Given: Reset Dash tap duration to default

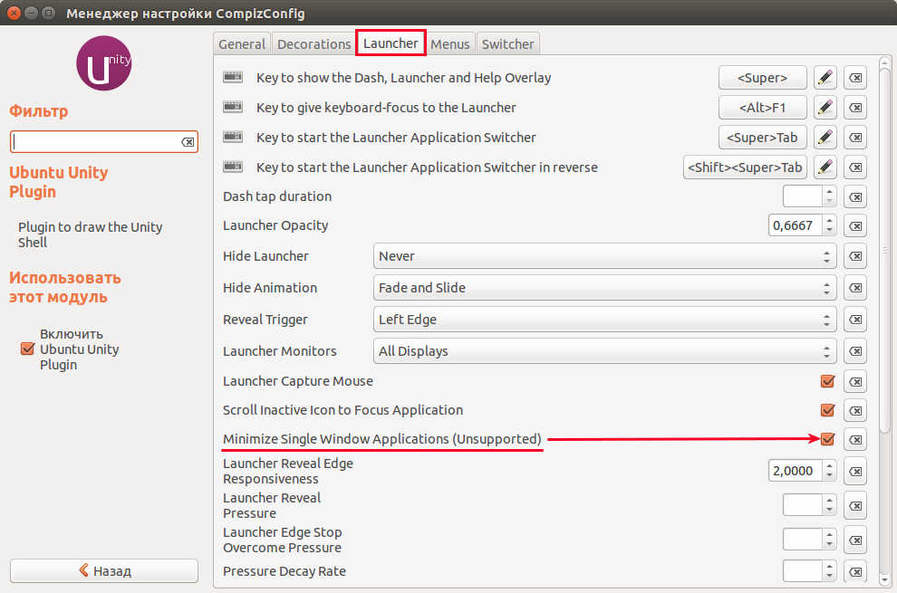Looking at the screenshot, I should (855, 196).
